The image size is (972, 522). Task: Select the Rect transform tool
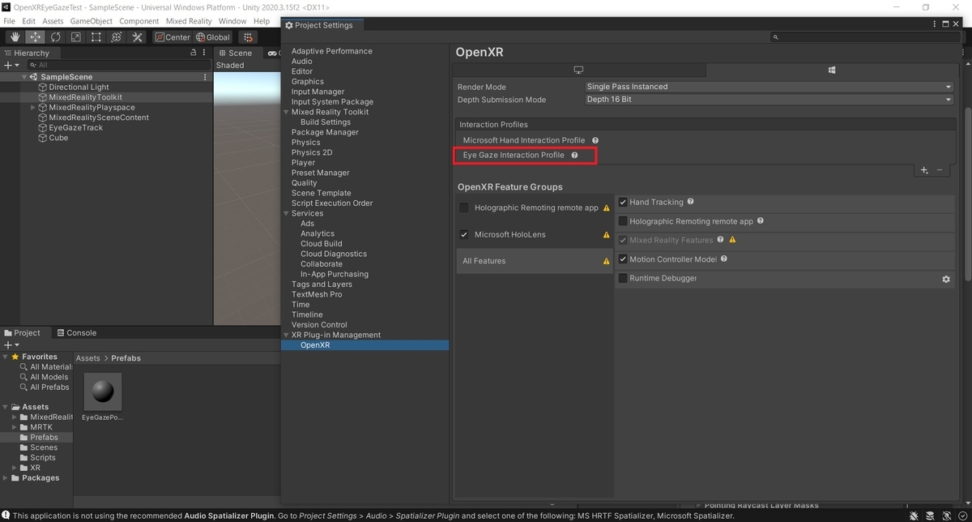pyautogui.click(x=96, y=36)
